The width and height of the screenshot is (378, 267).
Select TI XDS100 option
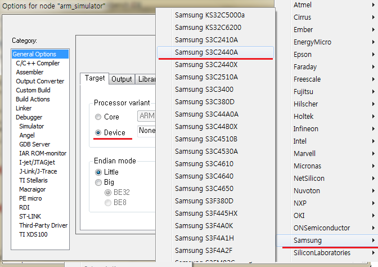(33, 234)
